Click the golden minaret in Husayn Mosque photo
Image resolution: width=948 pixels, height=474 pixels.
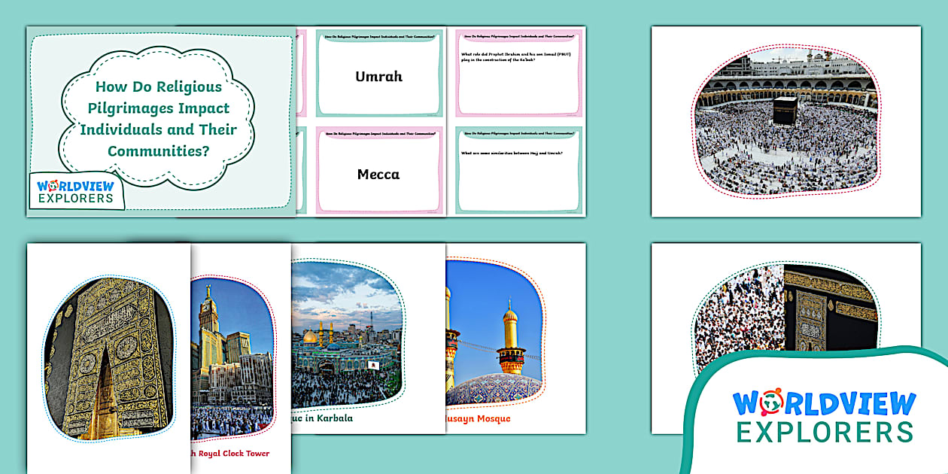pos(511,336)
